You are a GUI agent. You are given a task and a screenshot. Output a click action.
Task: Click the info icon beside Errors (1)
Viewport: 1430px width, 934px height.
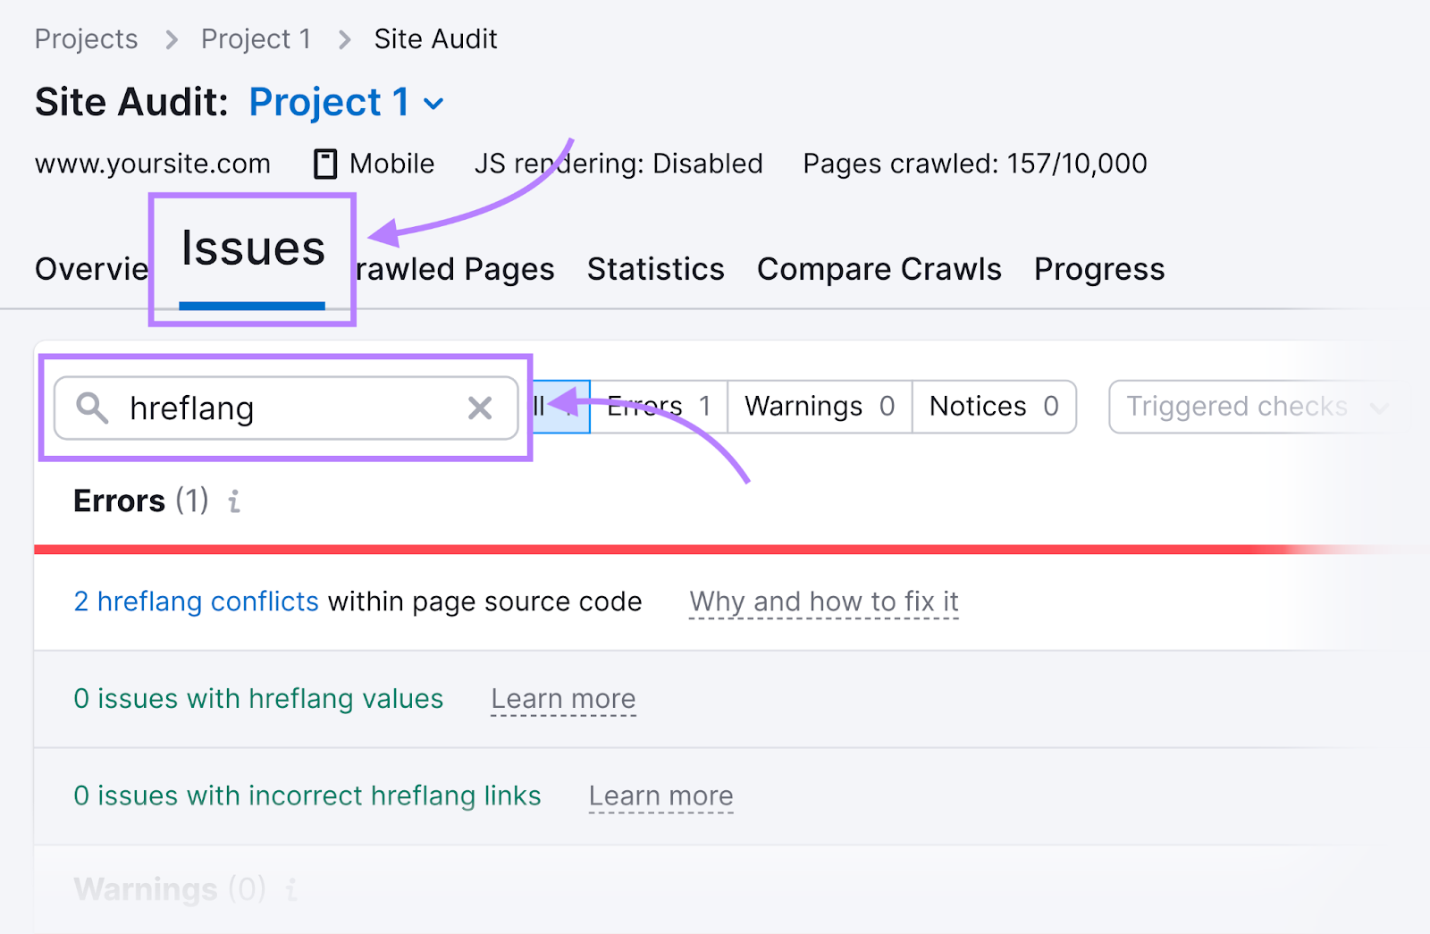pos(235,502)
